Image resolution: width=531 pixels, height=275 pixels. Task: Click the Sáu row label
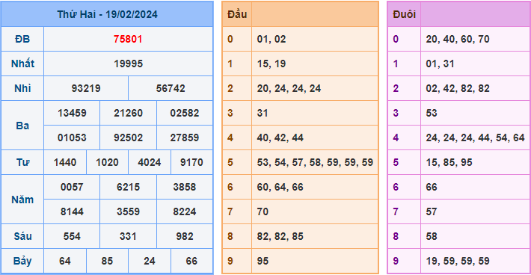point(22,236)
